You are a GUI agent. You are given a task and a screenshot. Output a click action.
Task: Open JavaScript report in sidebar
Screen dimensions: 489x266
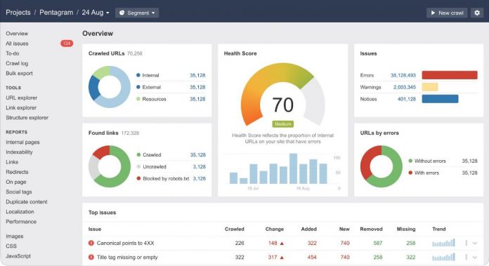click(18, 256)
